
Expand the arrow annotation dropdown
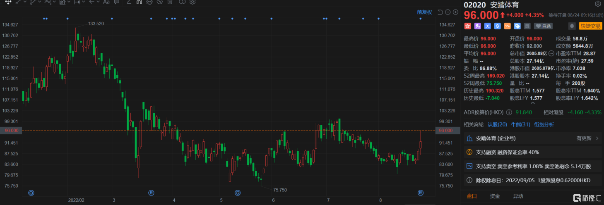[98, 2]
